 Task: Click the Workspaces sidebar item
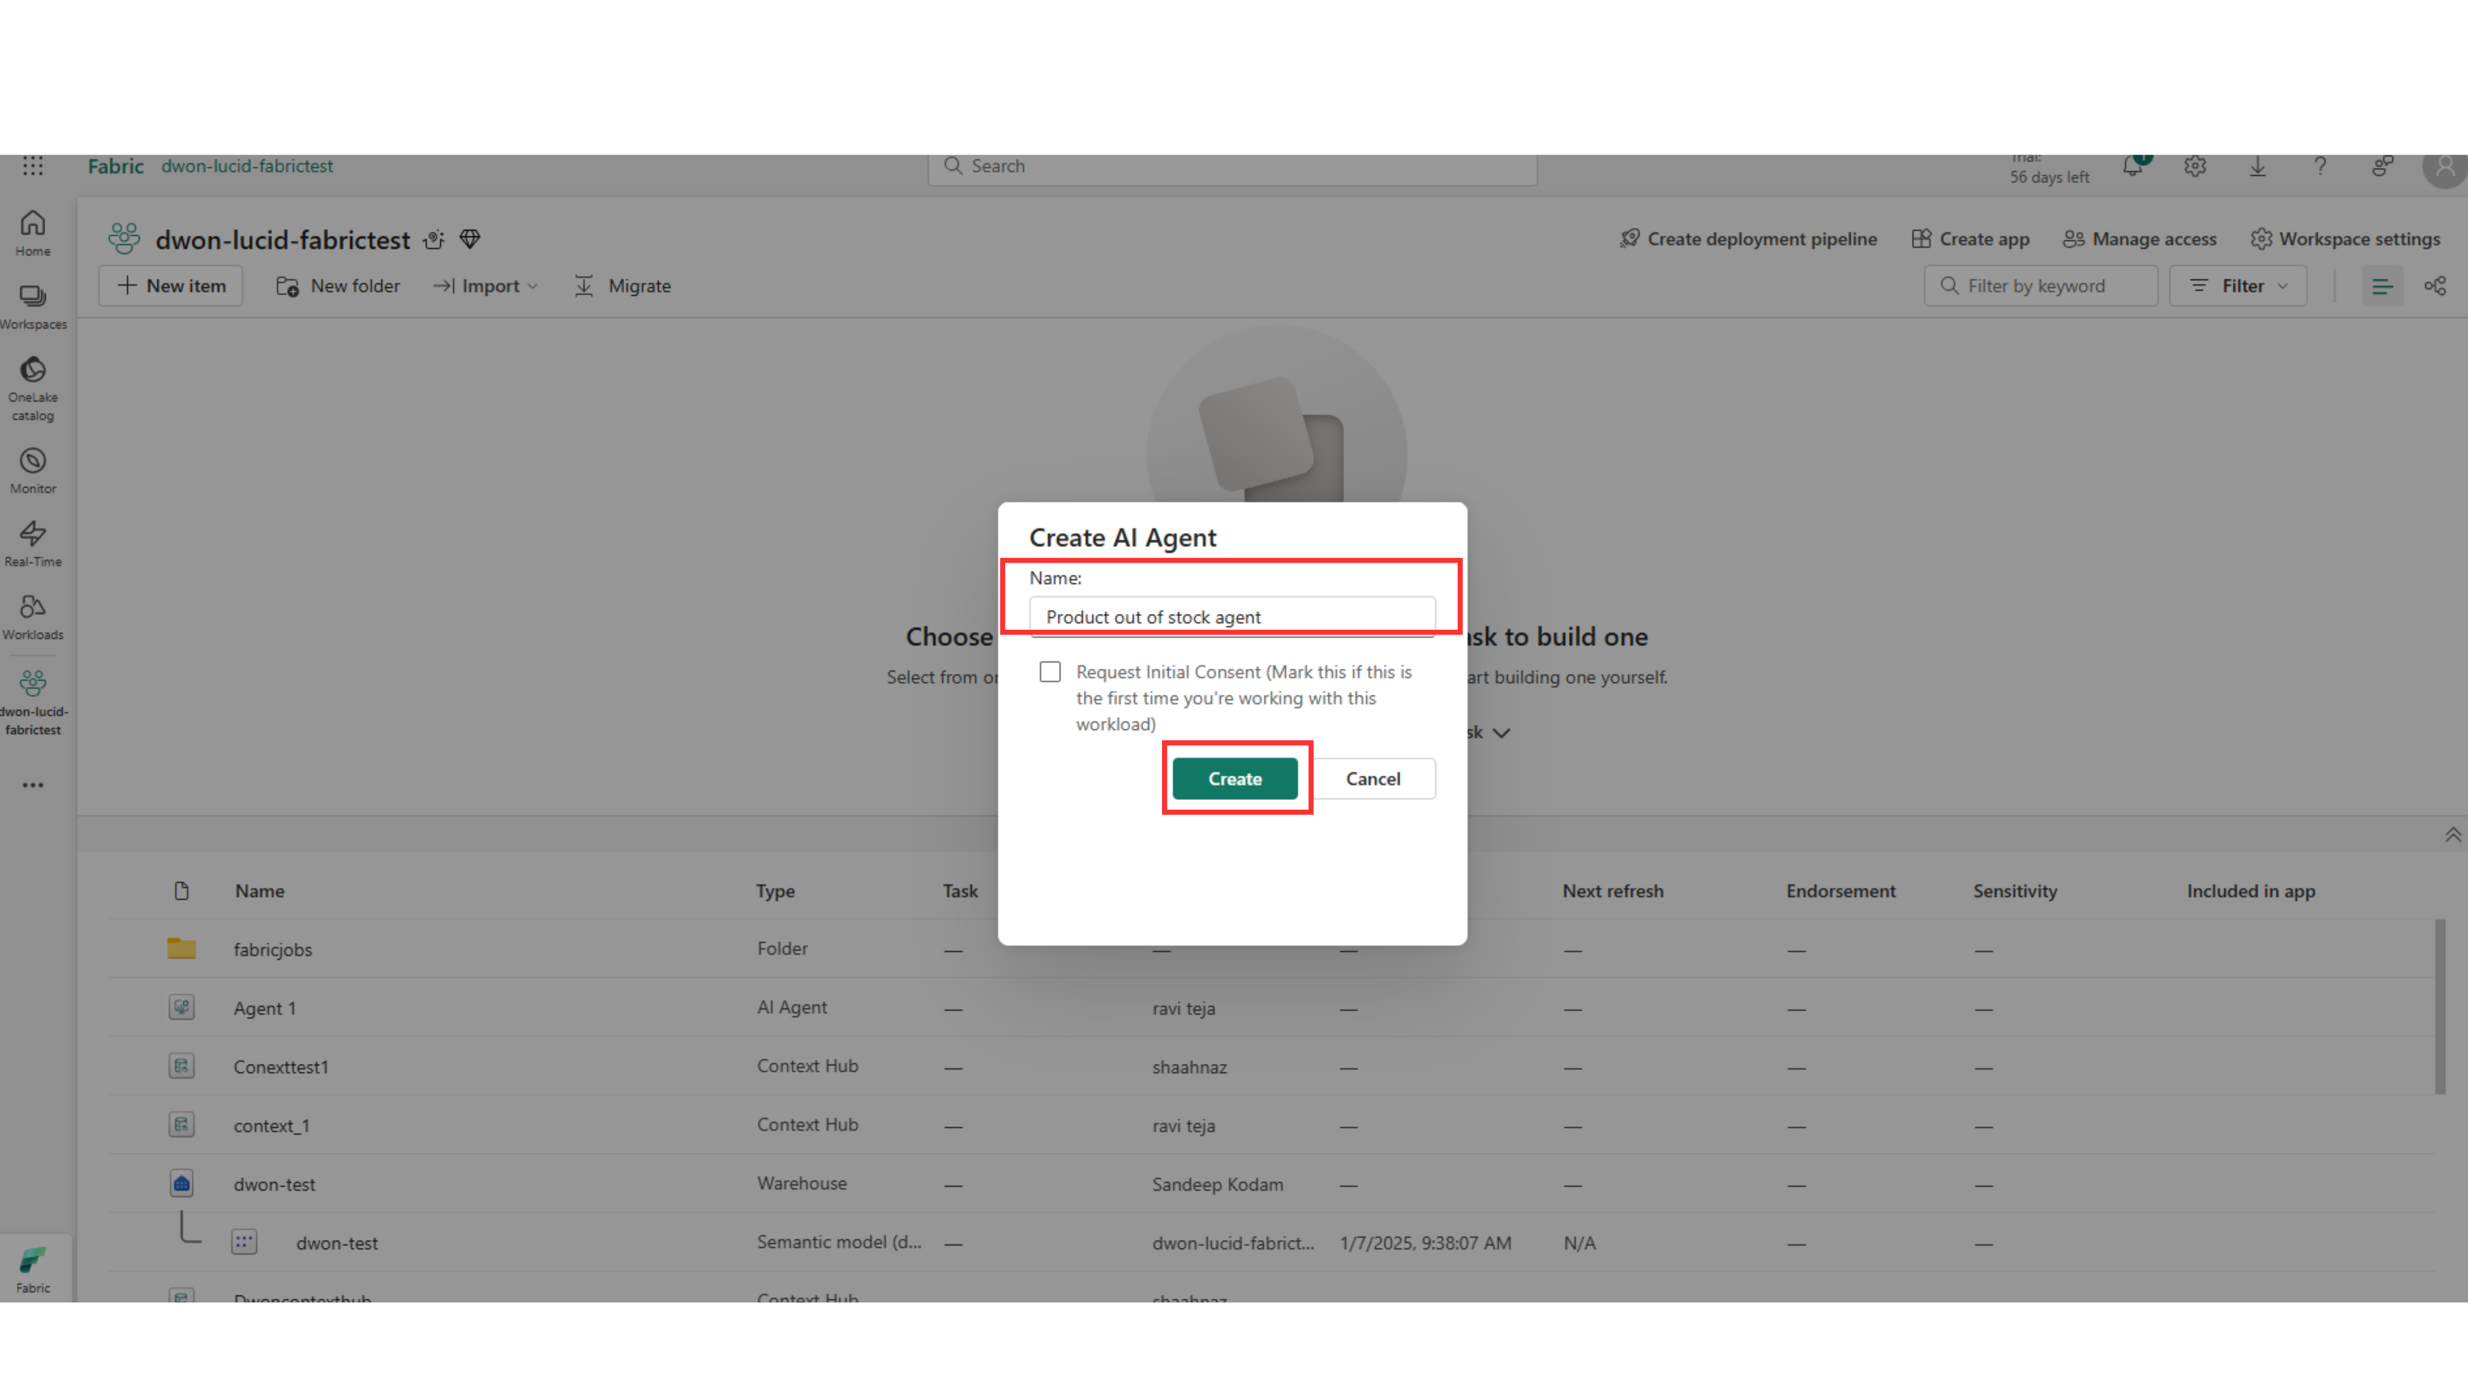(32, 306)
